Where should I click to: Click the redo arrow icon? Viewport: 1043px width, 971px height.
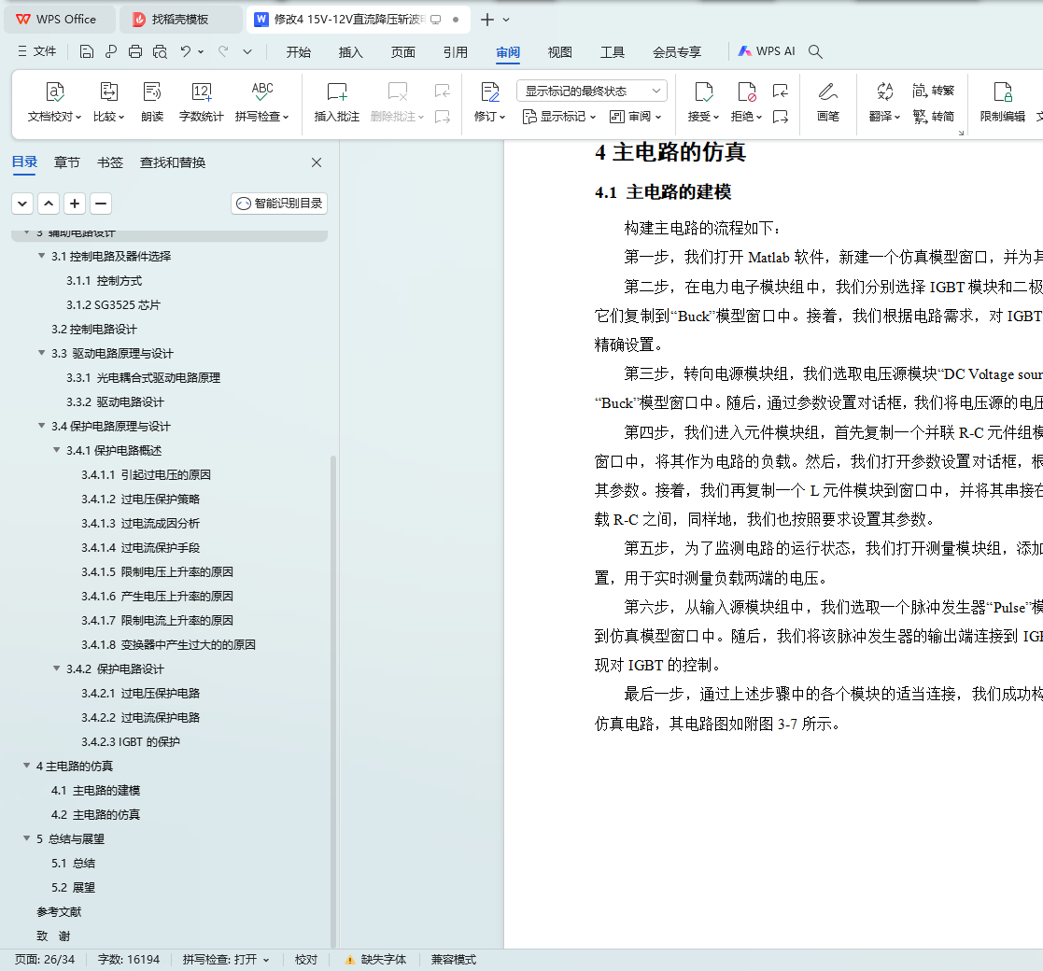[x=223, y=51]
